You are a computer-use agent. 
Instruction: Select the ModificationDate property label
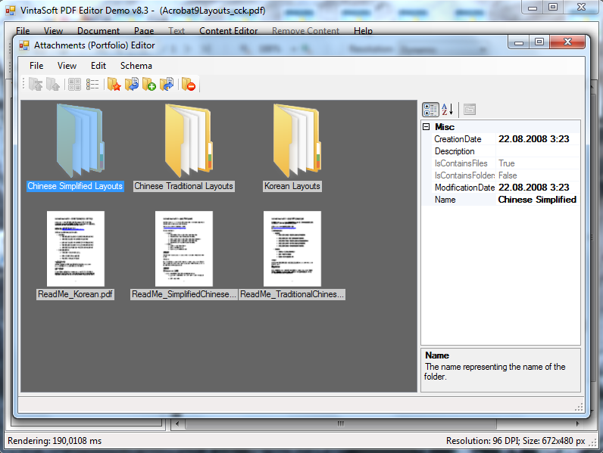coord(464,188)
